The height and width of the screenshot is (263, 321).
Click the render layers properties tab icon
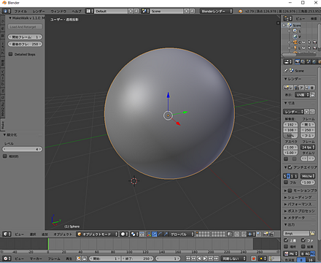tap(303, 62)
